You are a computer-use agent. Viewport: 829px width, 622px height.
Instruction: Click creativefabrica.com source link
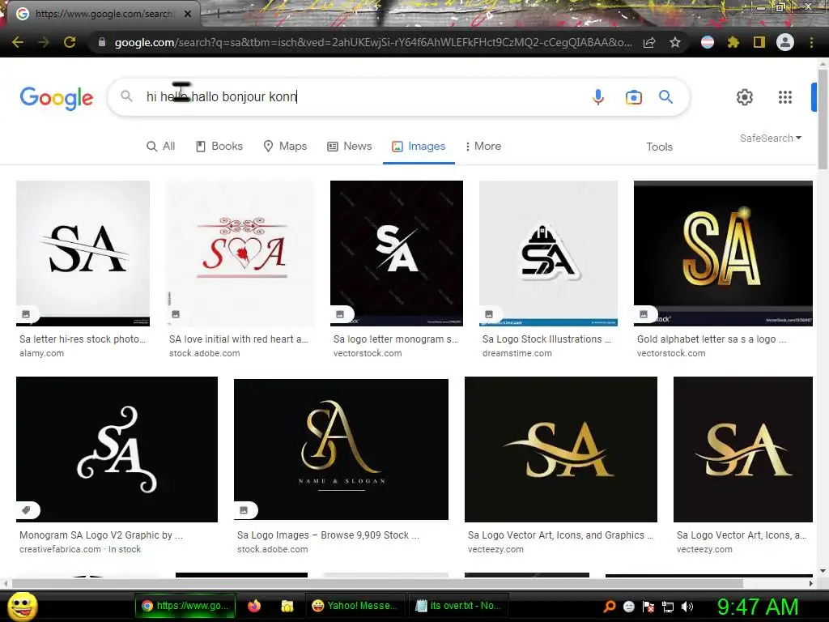(60, 550)
